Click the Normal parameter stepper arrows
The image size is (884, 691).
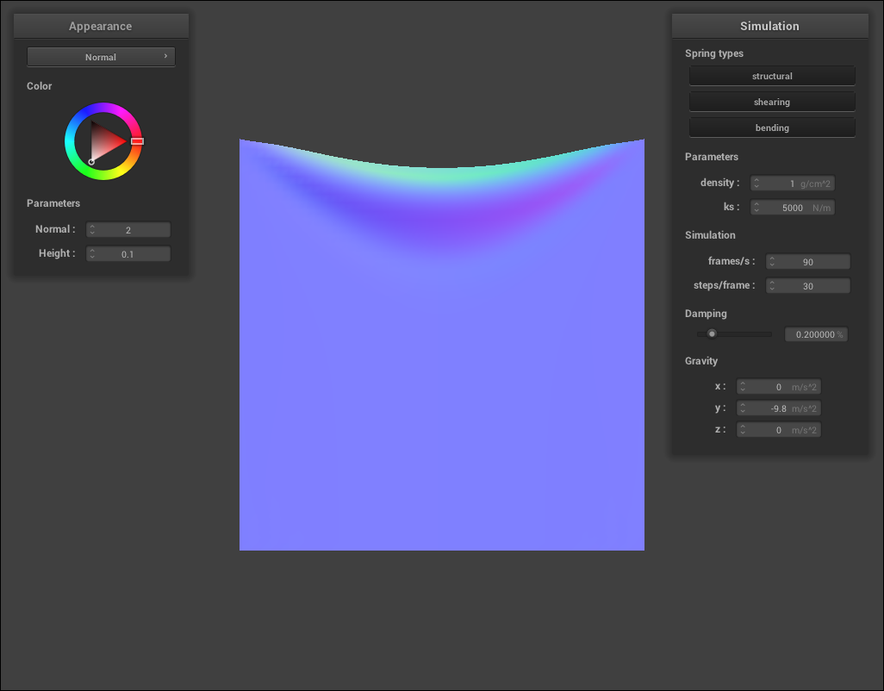coord(92,230)
